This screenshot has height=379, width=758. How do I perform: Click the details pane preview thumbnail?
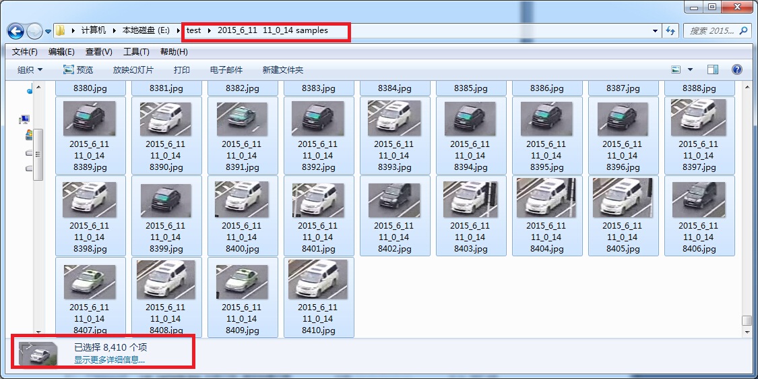click(x=38, y=353)
